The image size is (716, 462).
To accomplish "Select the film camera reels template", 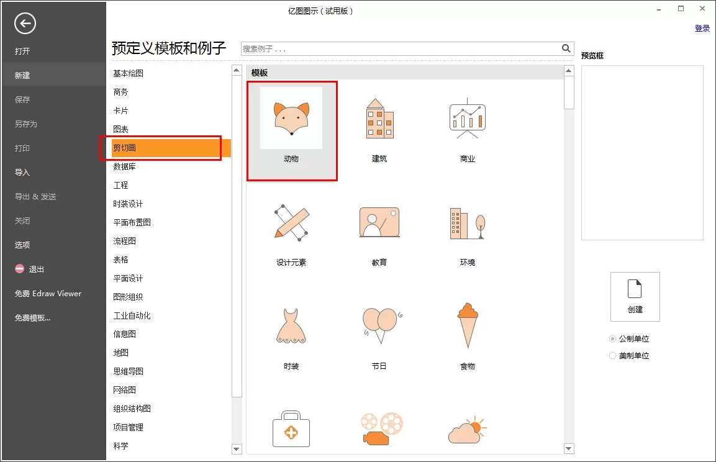I will (x=382, y=428).
